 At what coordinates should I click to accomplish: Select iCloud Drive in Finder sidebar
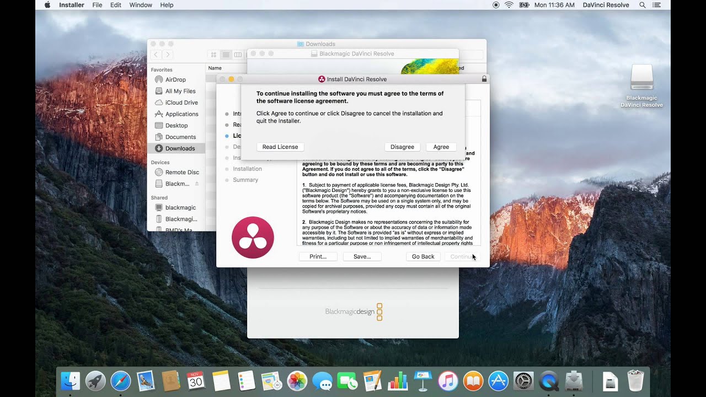coord(181,103)
